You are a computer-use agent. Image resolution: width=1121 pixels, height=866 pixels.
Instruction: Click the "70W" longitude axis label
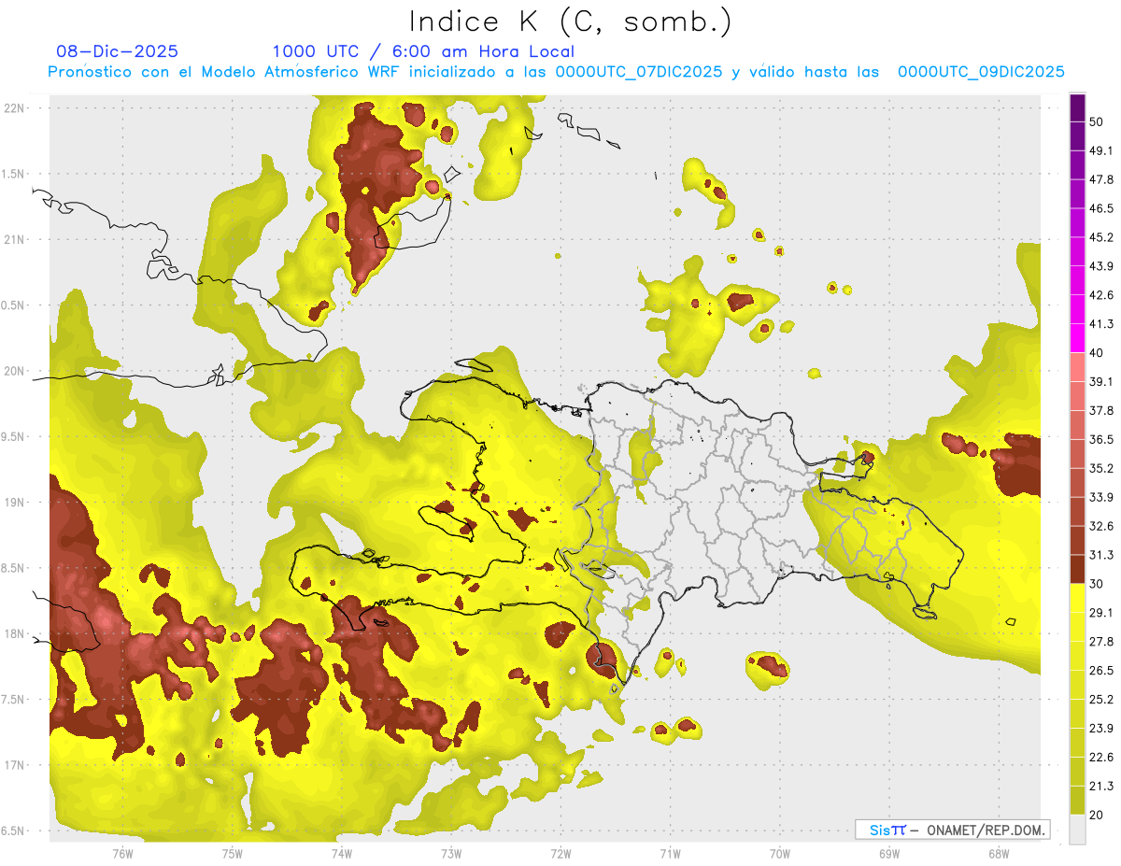[780, 854]
